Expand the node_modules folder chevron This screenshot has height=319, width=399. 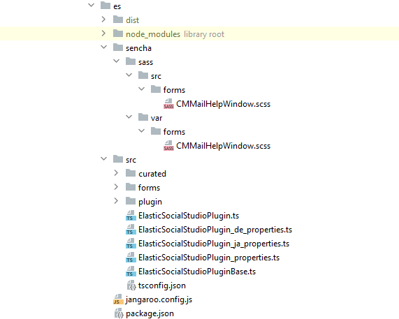(103, 33)
